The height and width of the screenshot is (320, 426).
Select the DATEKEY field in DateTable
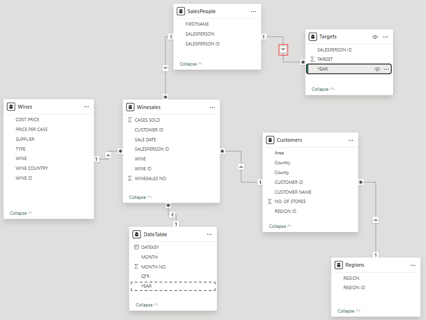(x=150, y=247)
